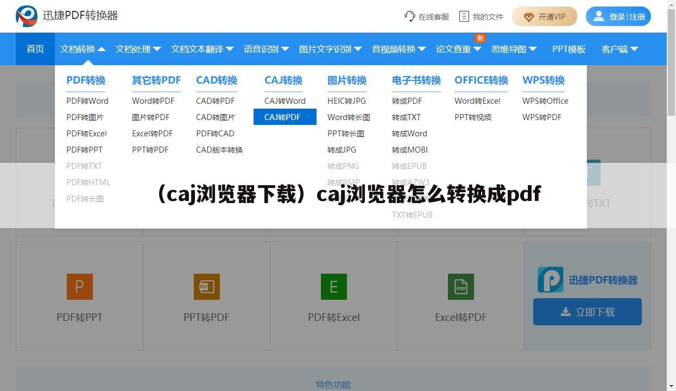Choose PPT转视频 in the menu
Viewport: 676px width, 391px height.
pos(473,117)
